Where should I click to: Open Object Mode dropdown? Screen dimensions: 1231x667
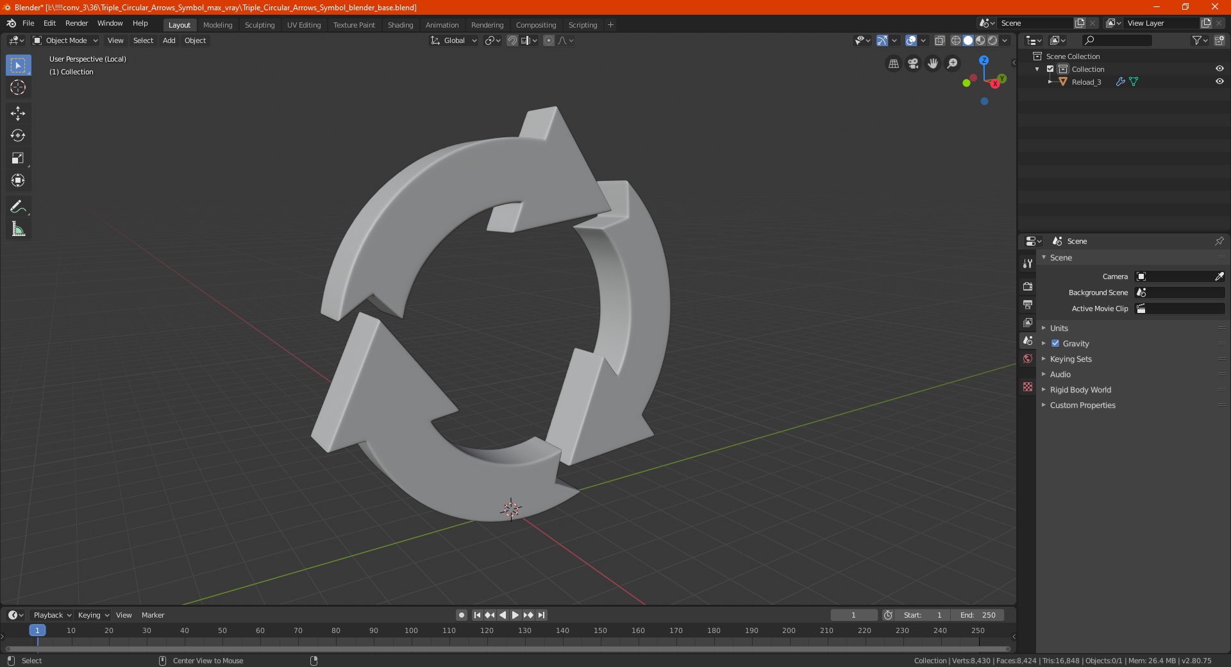pyautogui.click(x=65, y=40)
